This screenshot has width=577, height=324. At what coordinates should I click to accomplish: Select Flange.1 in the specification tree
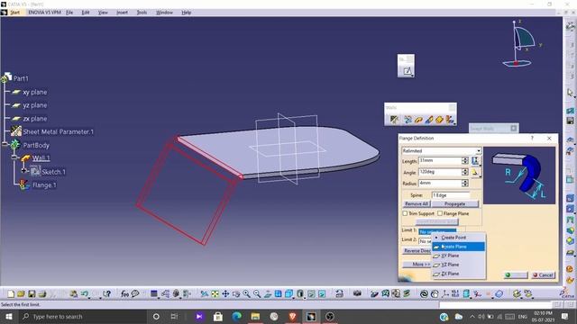tap(44, 185)
